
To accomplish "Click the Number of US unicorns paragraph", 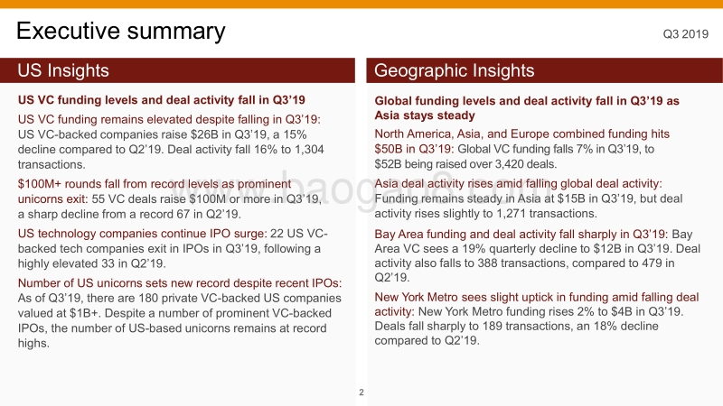I will tap(180, 313).
